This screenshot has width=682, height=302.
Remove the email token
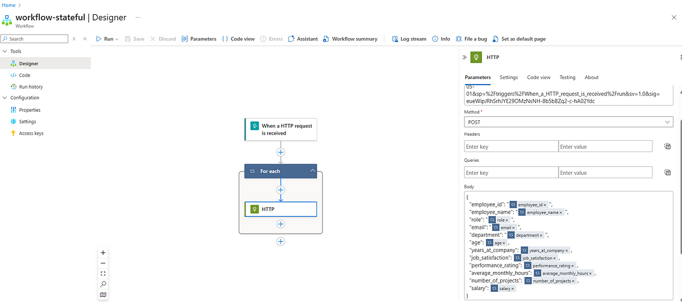[x=513, y=228]
